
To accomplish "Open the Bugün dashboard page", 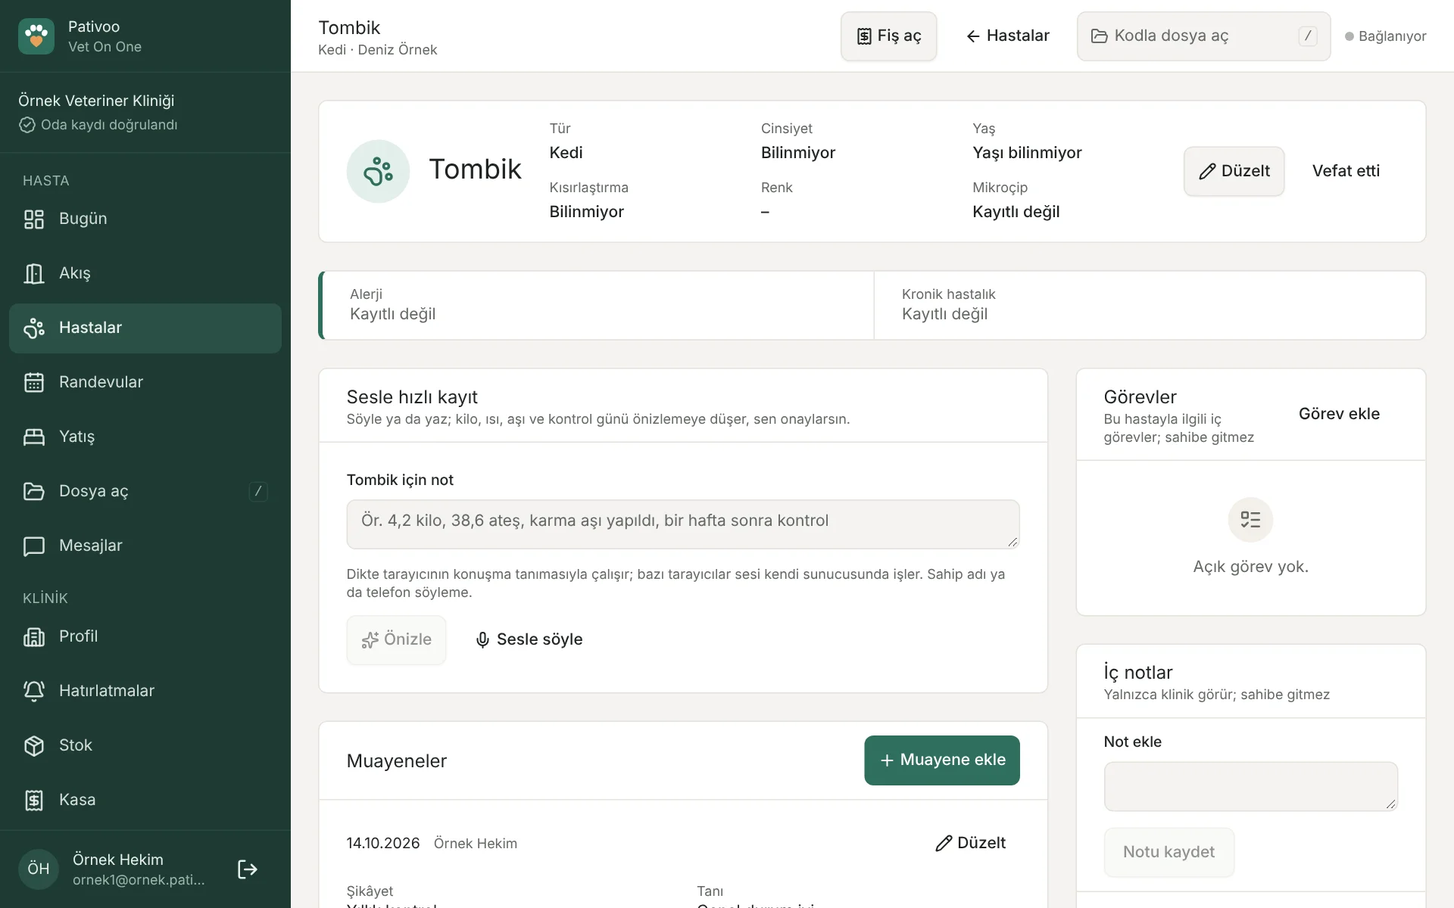I will coord(145,219).
